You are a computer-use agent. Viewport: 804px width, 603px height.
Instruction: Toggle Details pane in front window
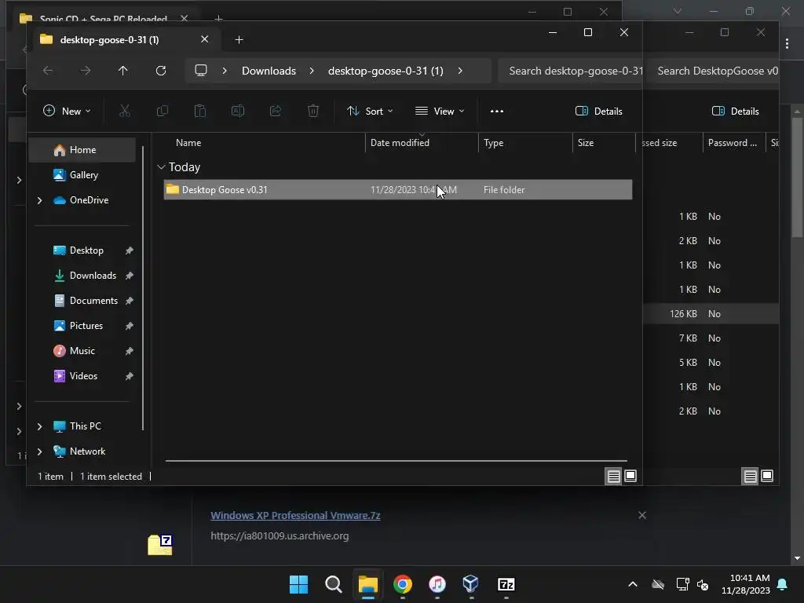[x=599, y=111]
